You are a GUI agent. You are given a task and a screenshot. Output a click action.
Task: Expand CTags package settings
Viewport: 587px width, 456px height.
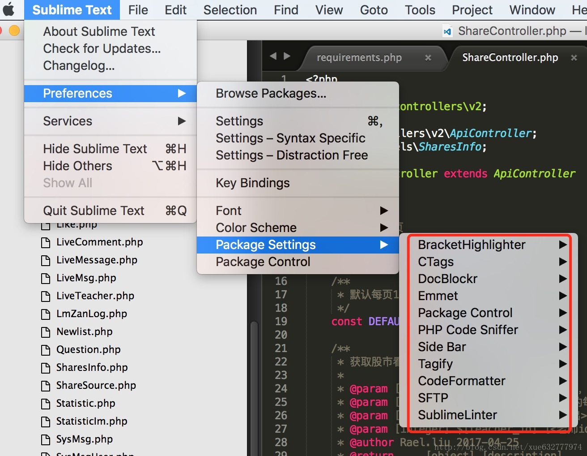click(x=489, y=262)
